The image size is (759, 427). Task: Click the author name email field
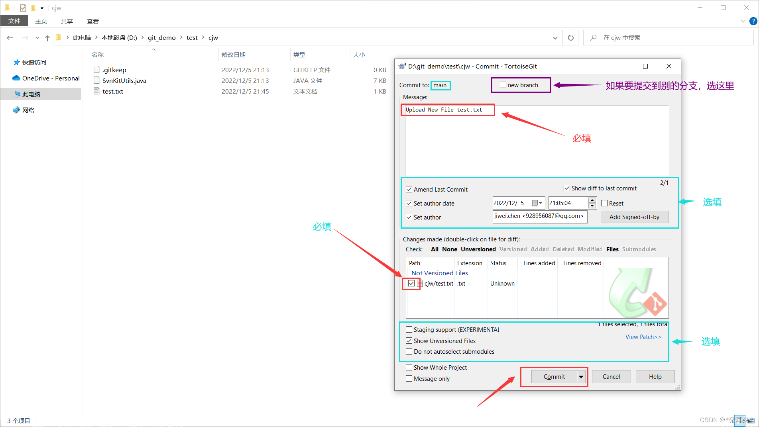540,216
